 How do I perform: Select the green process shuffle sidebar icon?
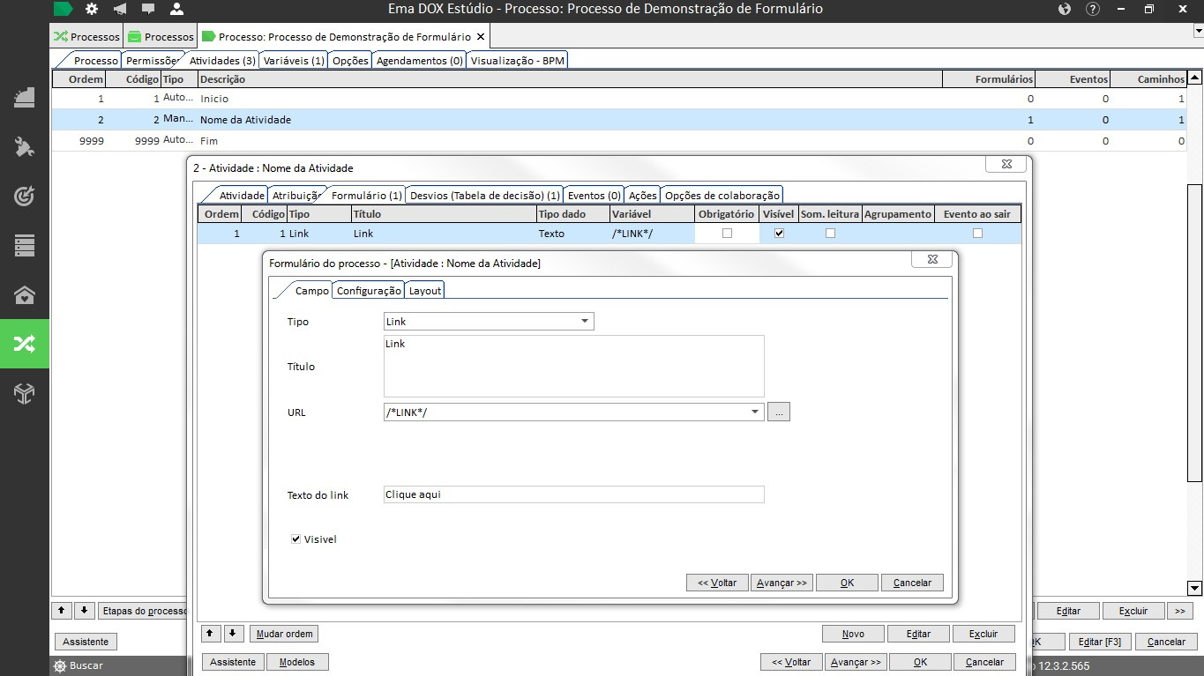pyautogui.click(x=25, y=344)
